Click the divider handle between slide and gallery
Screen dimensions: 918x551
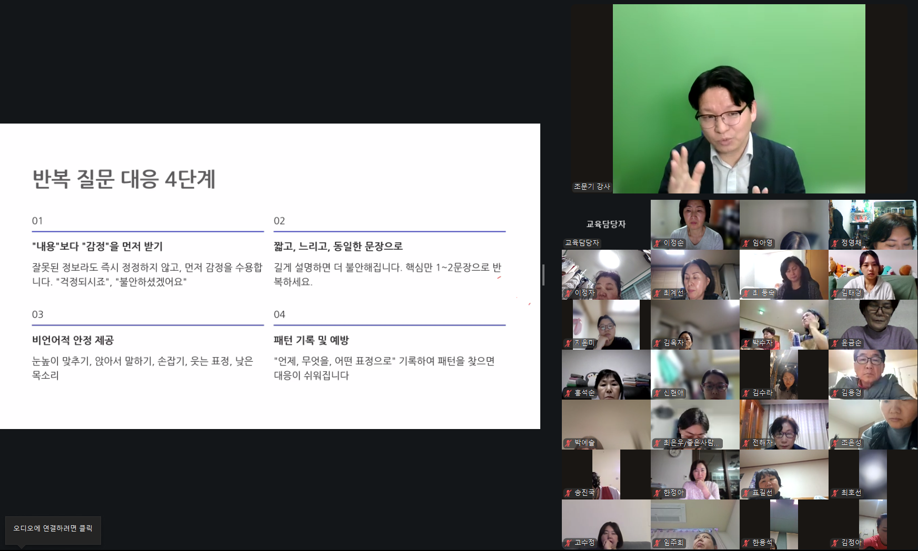click(543, 275)
